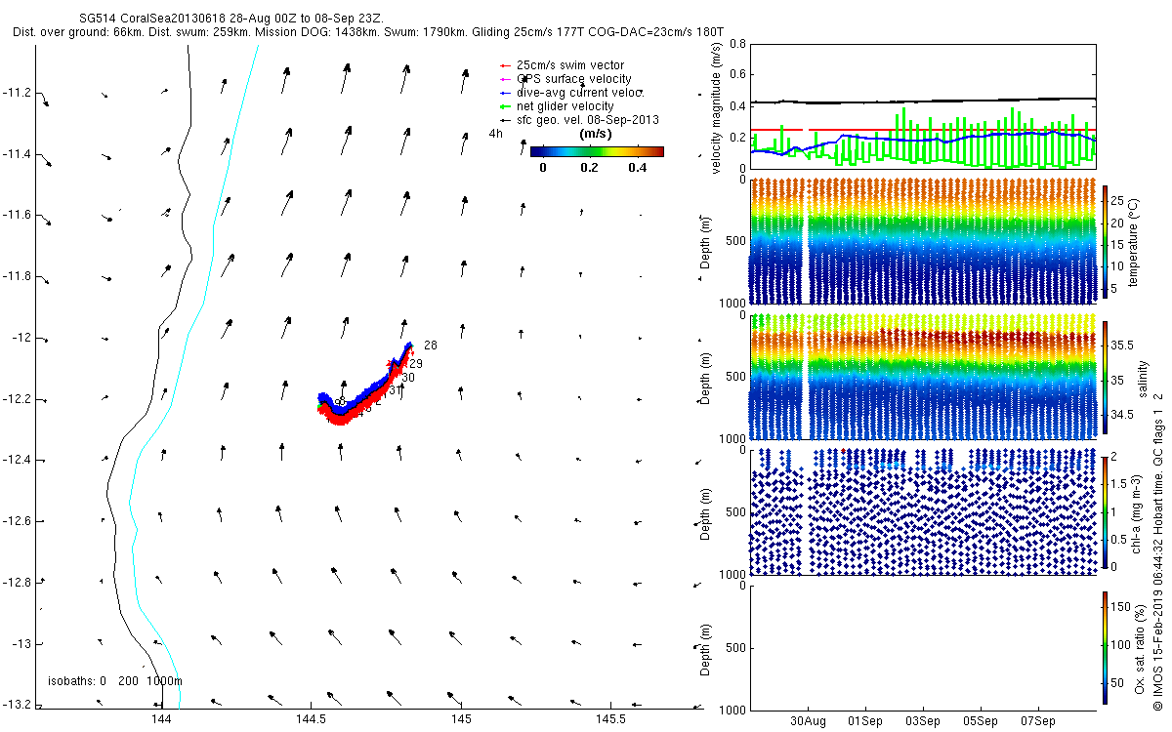This screenshot has height=732, width=1172.
Task: Click the empty oxygen saturation panel
Action: 922,646
